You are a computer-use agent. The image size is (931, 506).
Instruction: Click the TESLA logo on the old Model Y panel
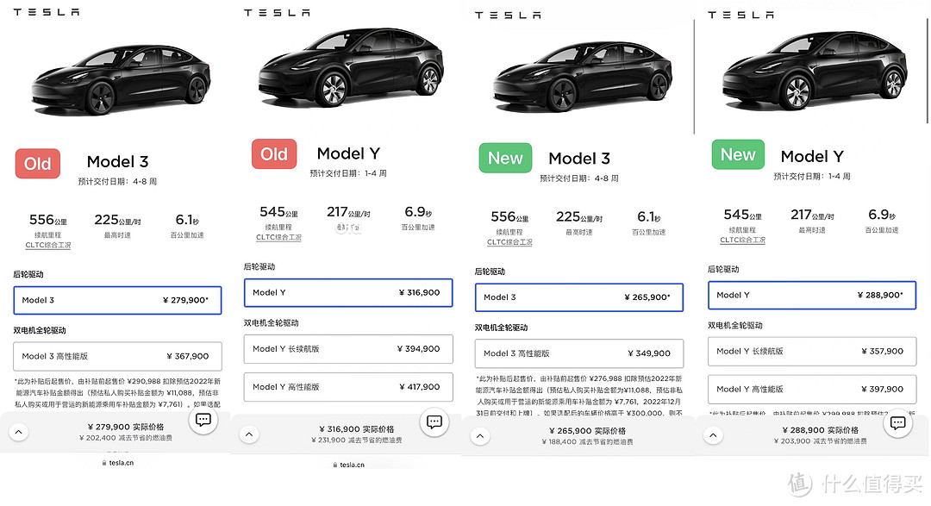pyautogui.click(x=278, y=11)
